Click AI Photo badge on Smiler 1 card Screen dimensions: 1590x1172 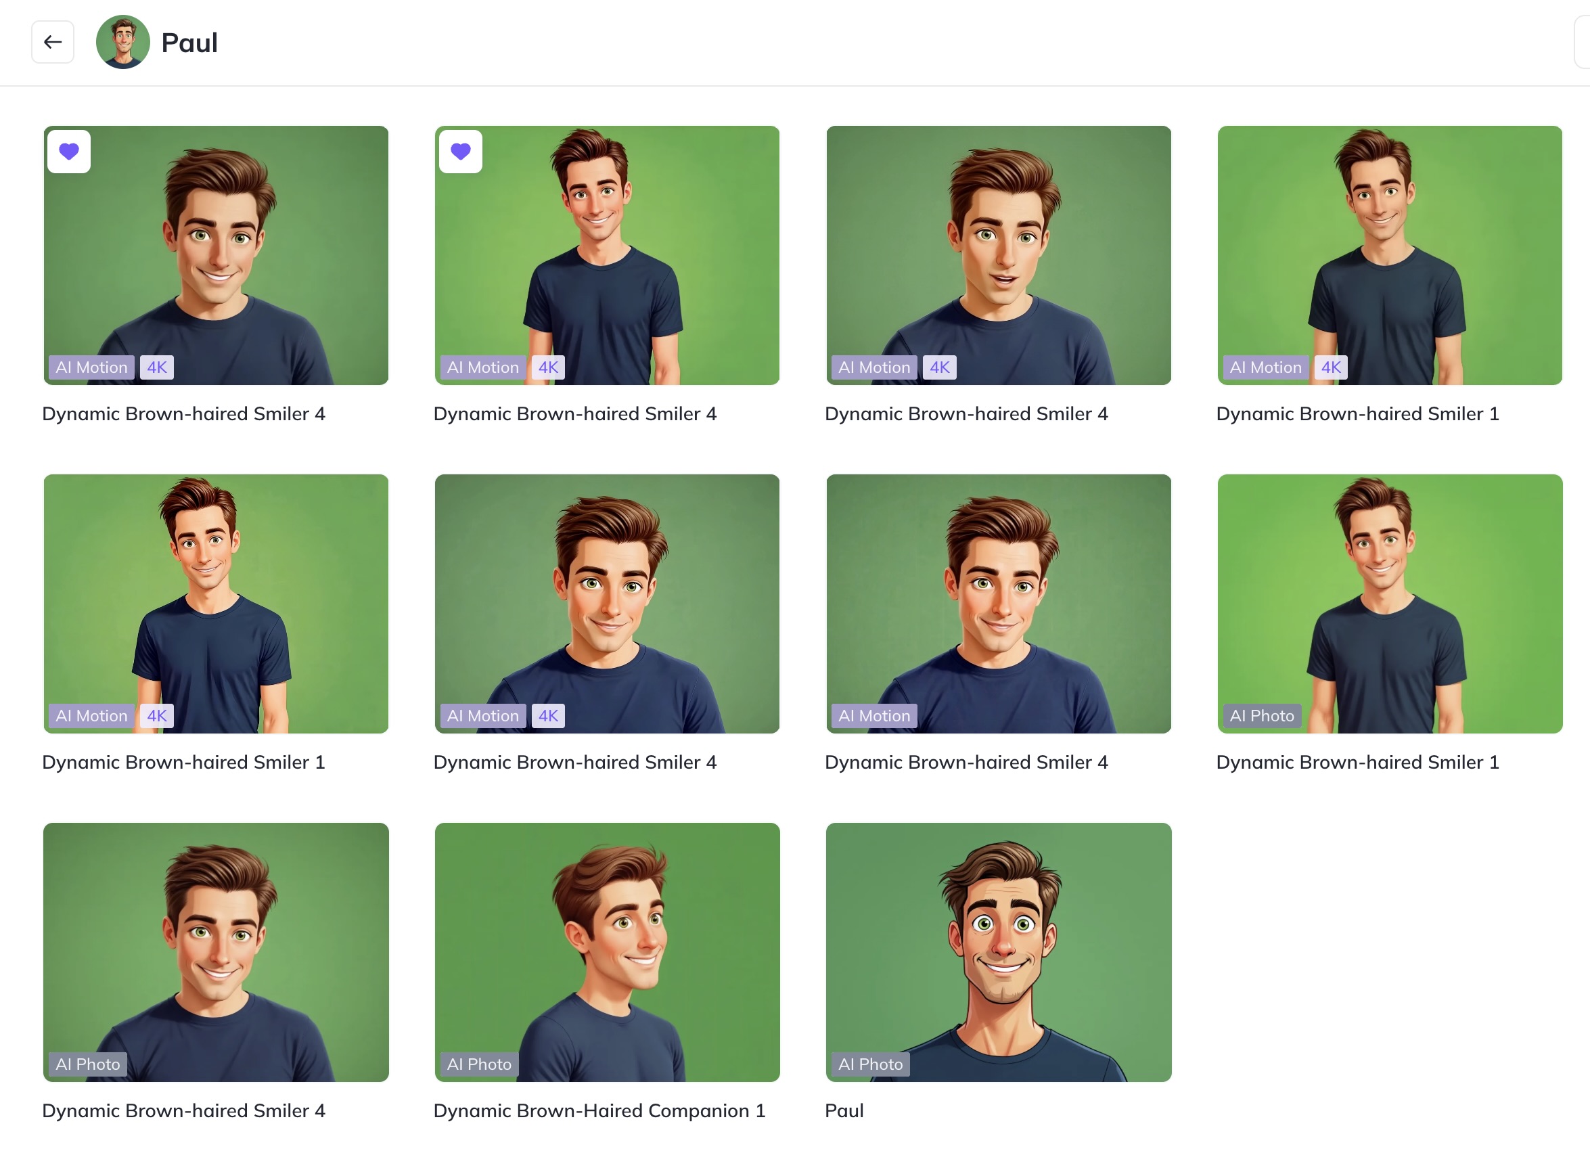[x=1263, y=716]
